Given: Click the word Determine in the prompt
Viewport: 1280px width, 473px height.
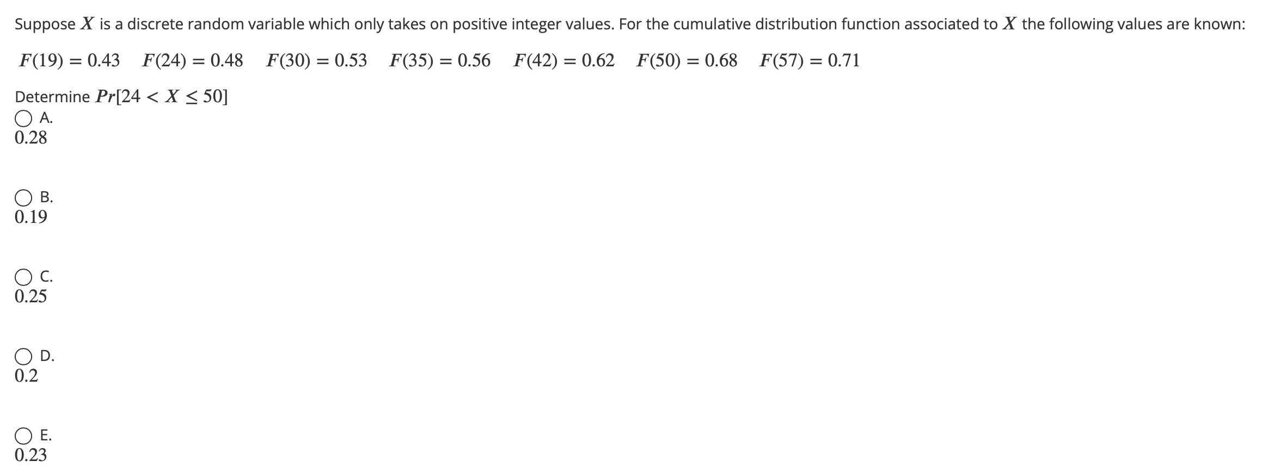Looking at the screenshot, I should [52, 97].
